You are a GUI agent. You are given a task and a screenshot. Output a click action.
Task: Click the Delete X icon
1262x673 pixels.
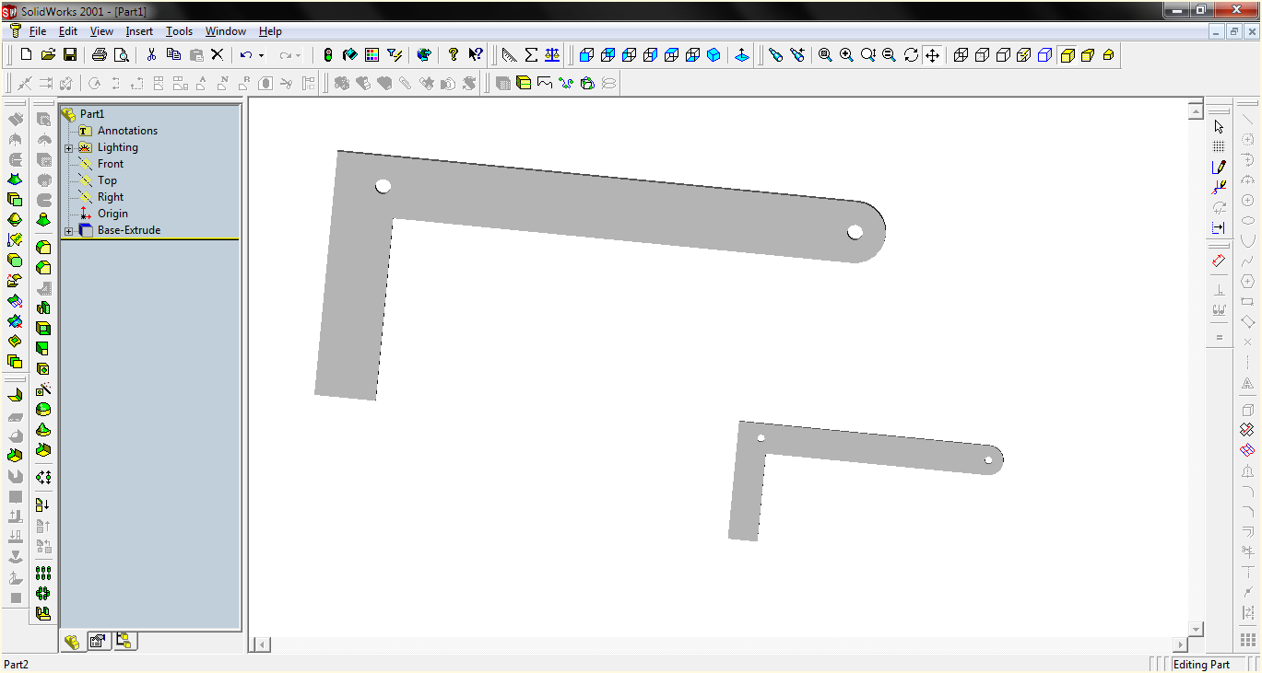tap(218, 55)
